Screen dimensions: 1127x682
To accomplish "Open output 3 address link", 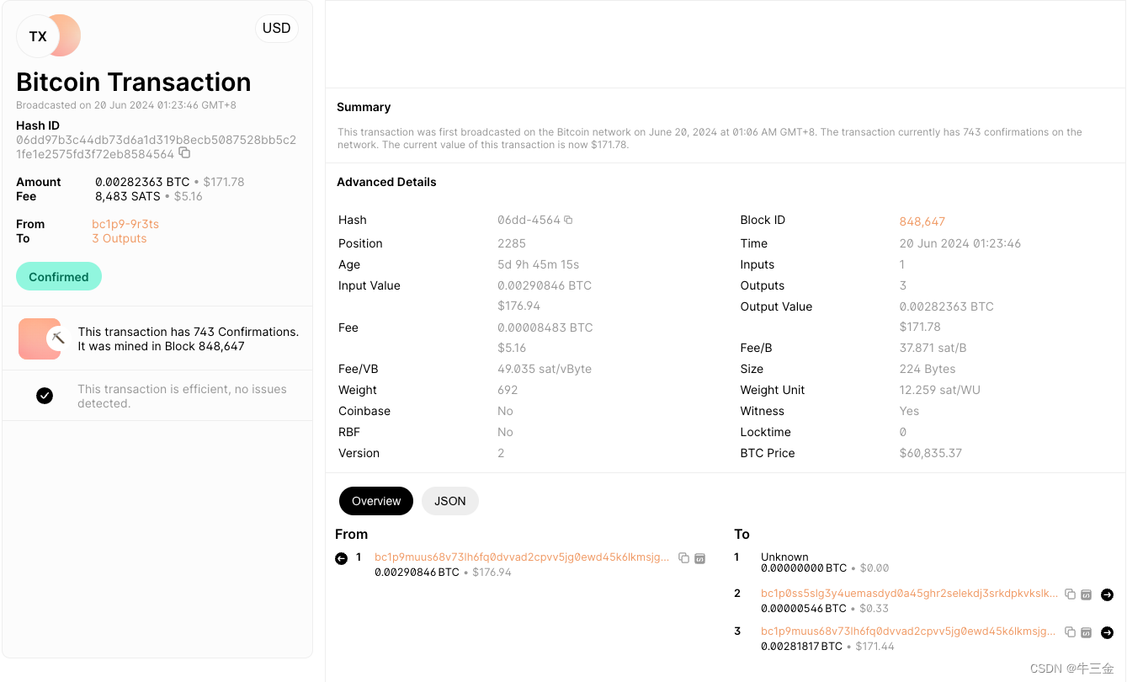I will pyautogui.click(x=908, y=631).
